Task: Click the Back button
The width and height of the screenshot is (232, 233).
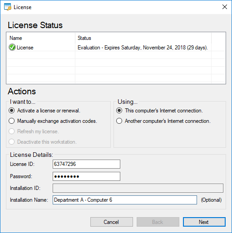Action: 158,222
